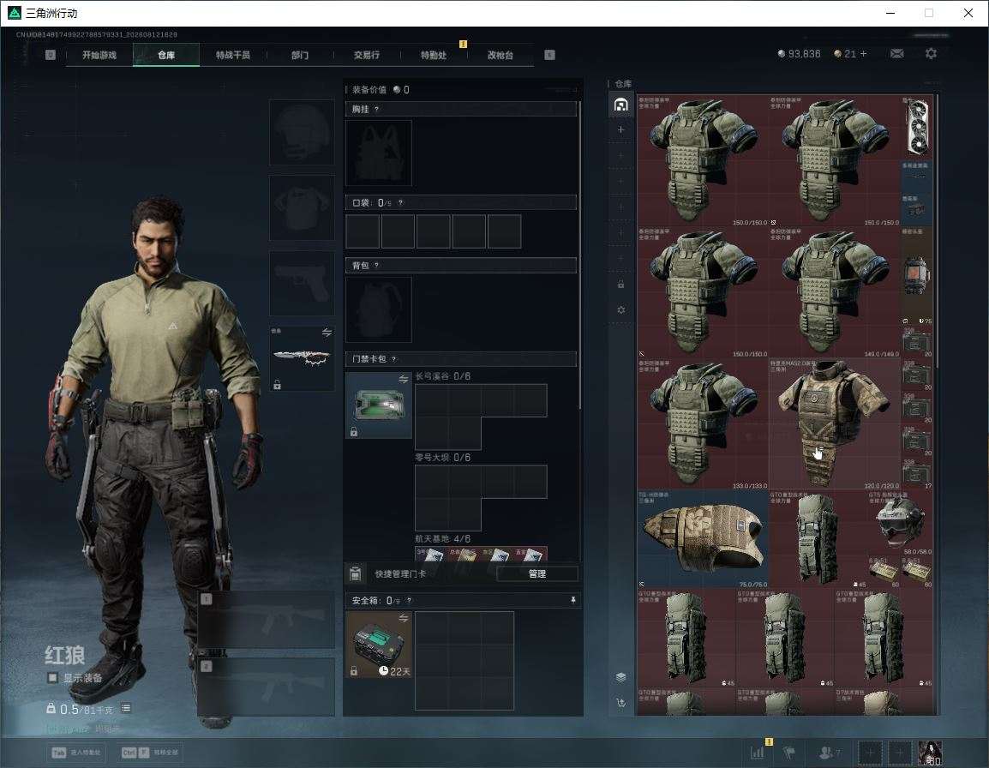Select the armor with 149.0/149.0 durability
989x768 pixels.
(834, 292)
